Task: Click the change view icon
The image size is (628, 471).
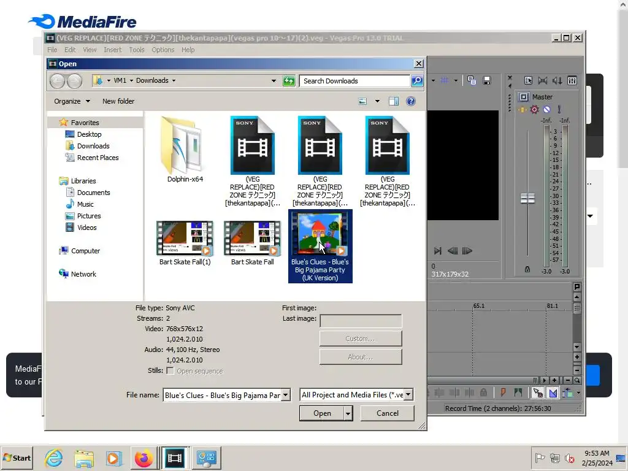Action: [362, 101]
